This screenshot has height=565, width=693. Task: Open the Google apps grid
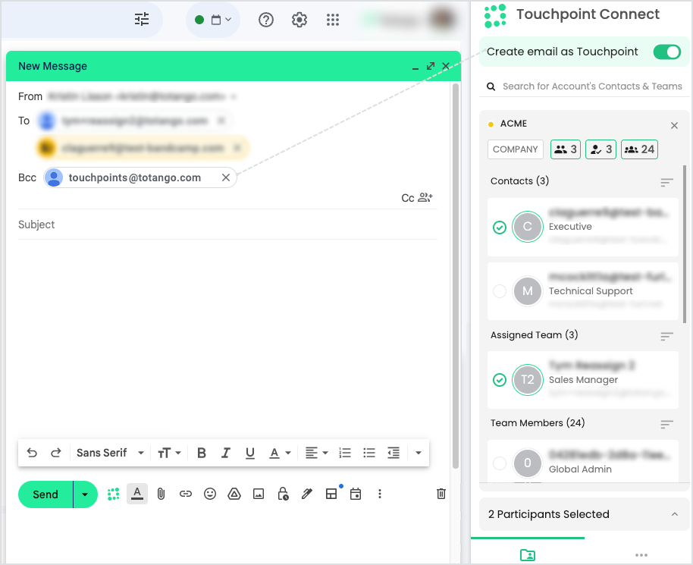coord(332,20)
